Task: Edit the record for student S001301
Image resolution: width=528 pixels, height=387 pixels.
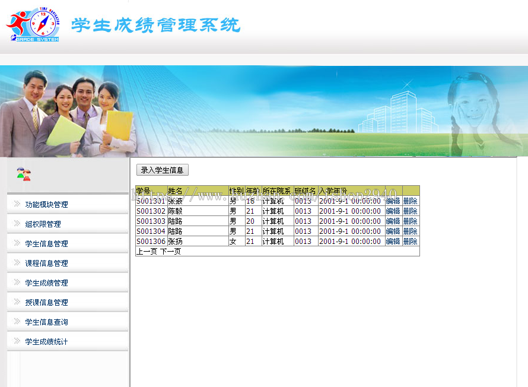Action: pyautogui.click(x=393, y=201)
